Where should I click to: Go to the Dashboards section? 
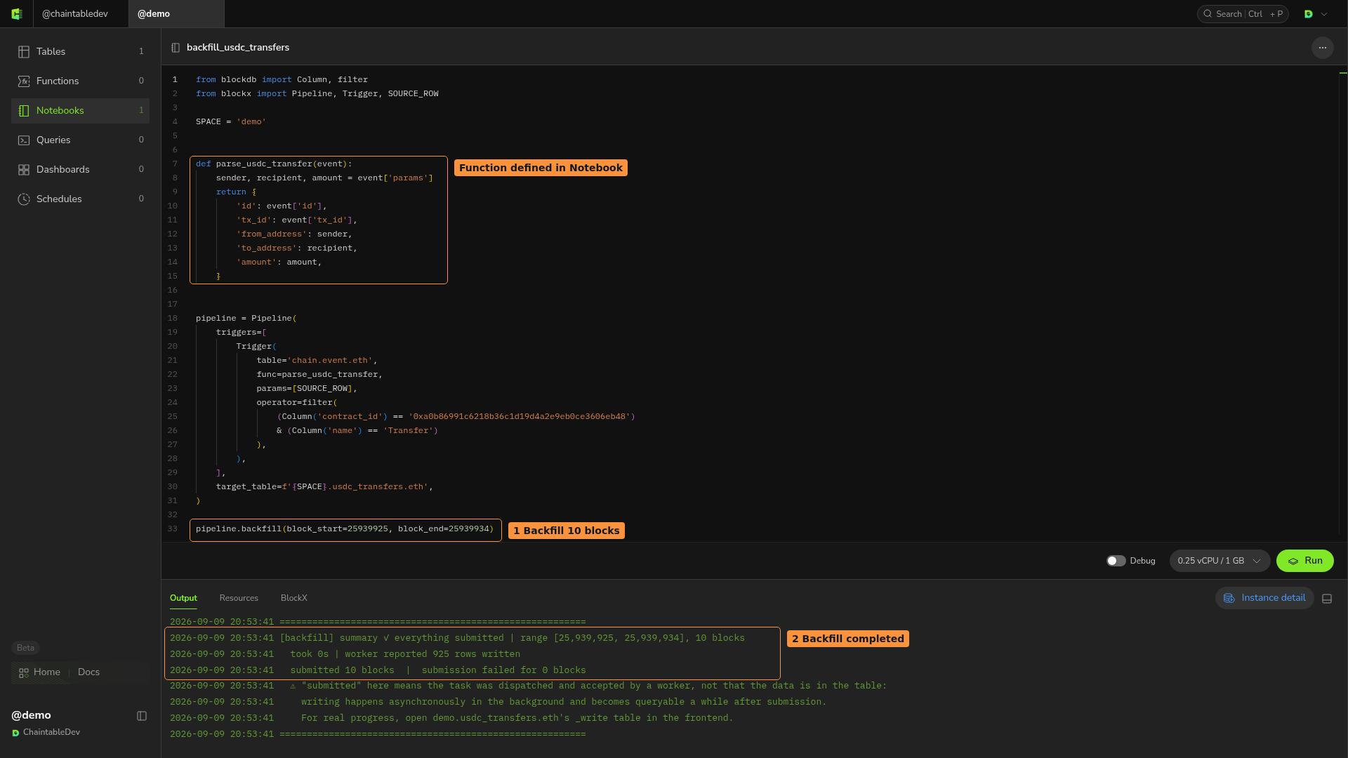click(80, 170)
